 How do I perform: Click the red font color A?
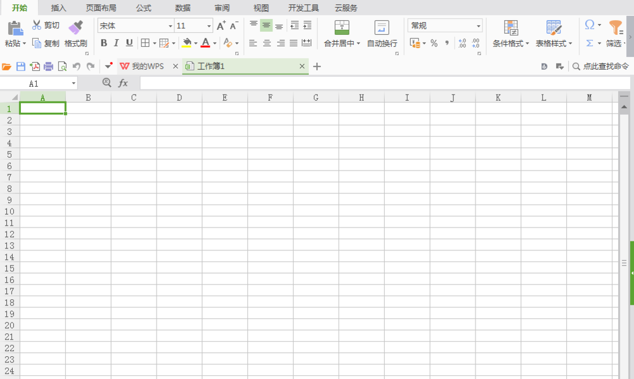click(205, 43)
